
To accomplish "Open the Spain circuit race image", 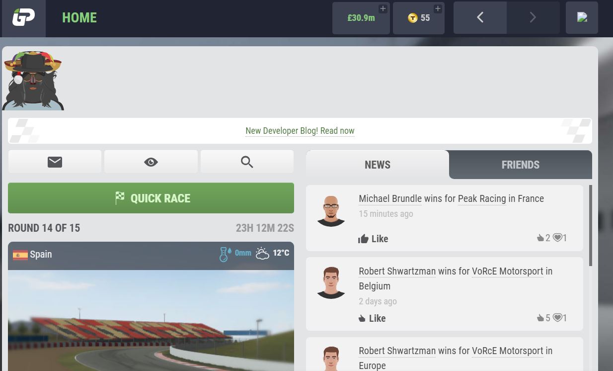I will pyautogui.click(x=151, y=320).
